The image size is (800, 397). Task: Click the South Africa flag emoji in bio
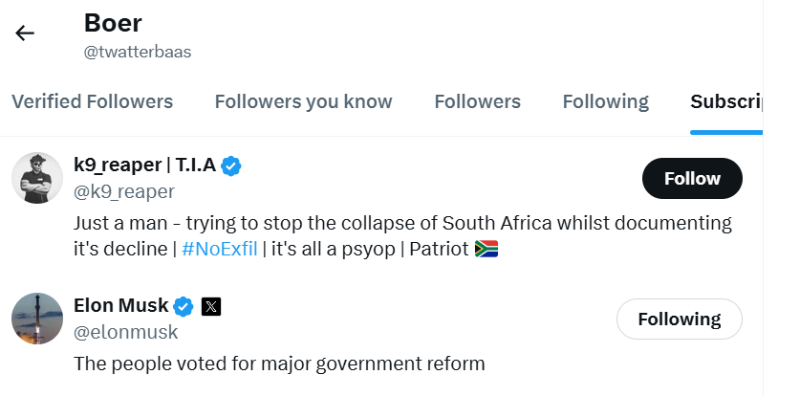coord(486,249)
